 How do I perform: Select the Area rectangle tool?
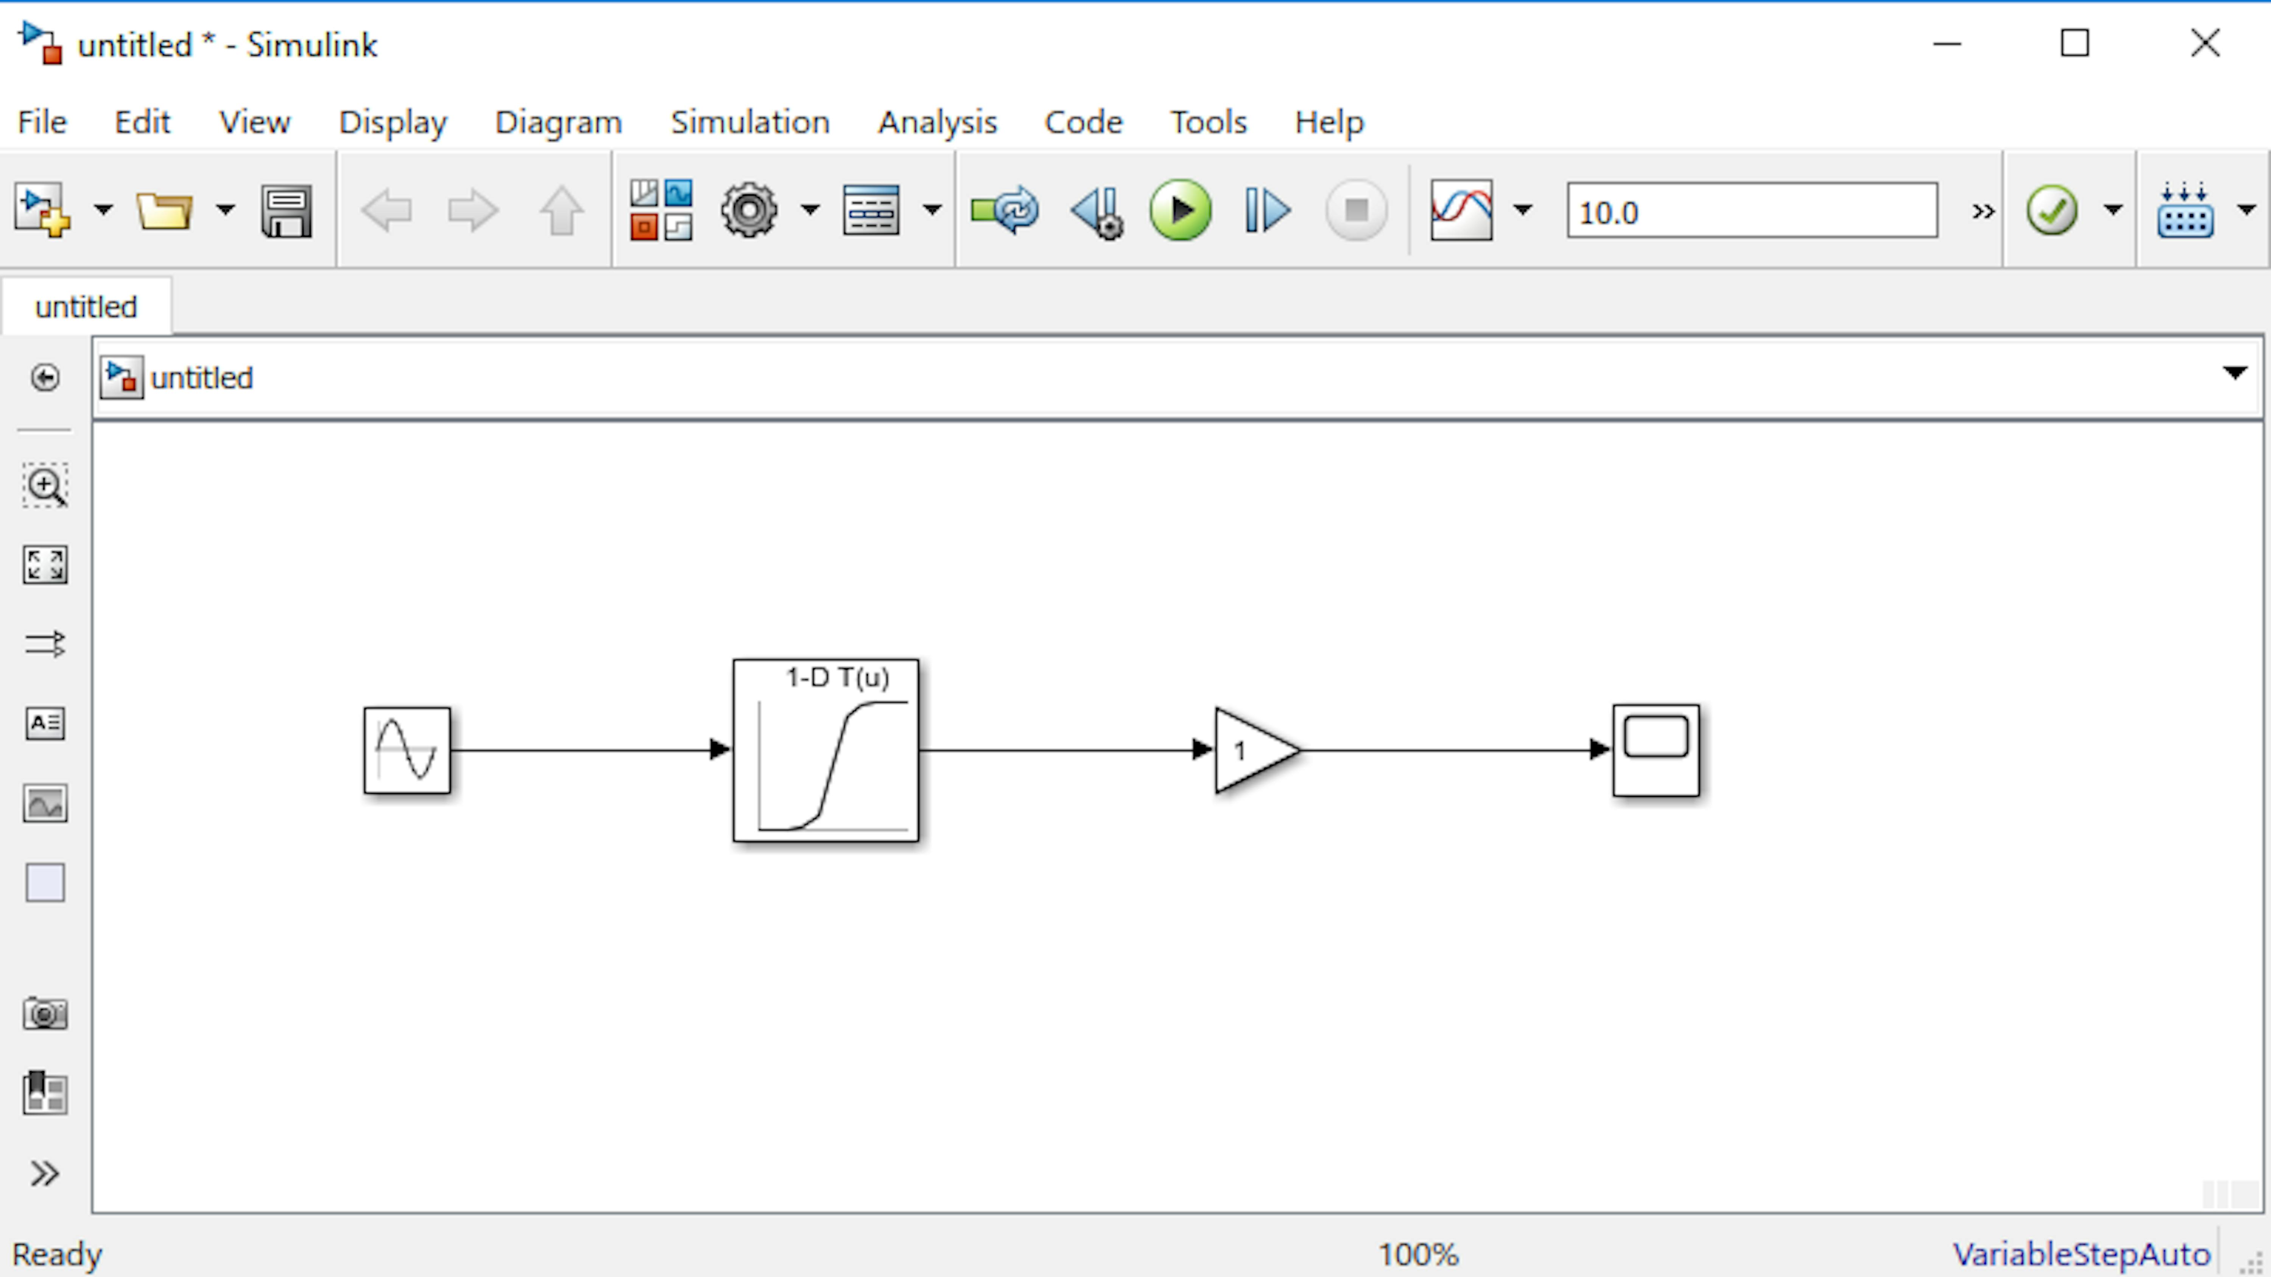click(45, 882)
